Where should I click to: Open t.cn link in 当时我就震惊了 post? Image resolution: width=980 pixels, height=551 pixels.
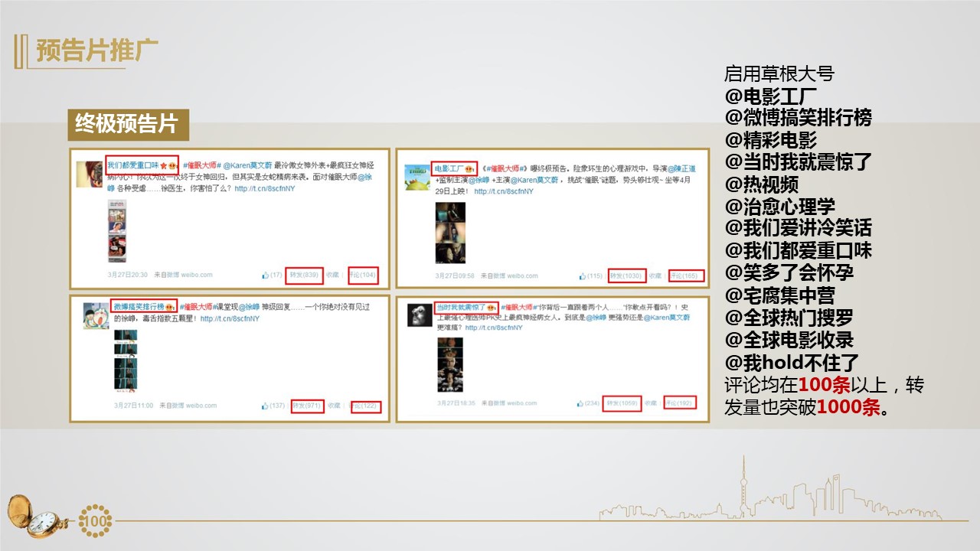[494, 328]
